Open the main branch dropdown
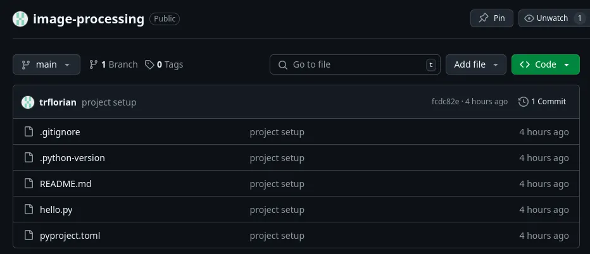Viewport: 590px width, 254px height. pyautogui.click(x=46, y=64)
